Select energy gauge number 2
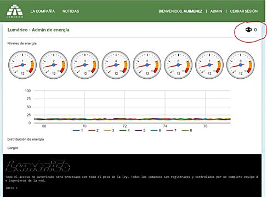The image size is (267, 197). (54, 65)
